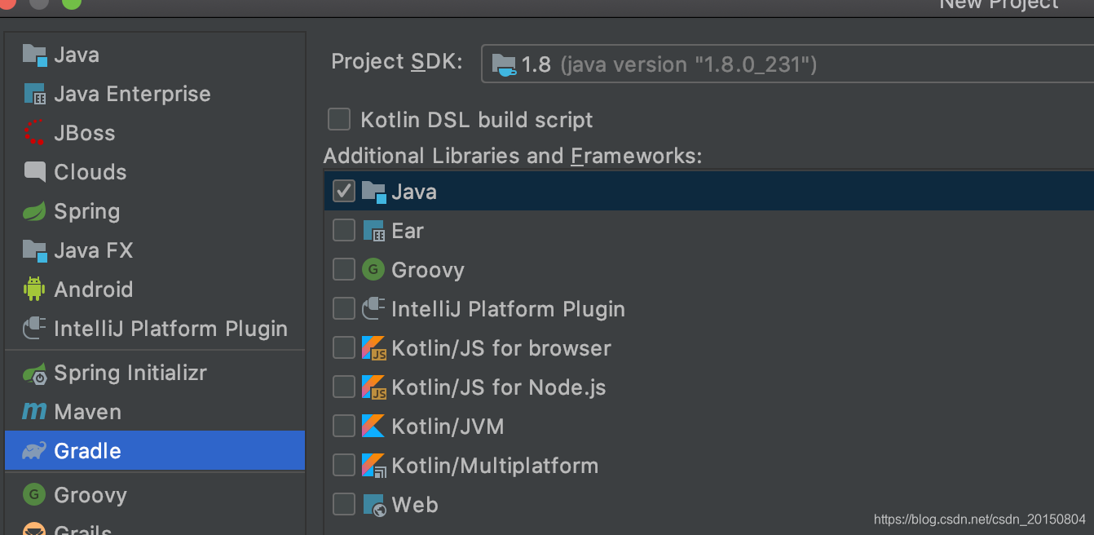Viewport: 1094px width, 535px height.
Task: Check the IntelliJ Platform Plugin framework checkbox
Action: (x=344, y=309)
